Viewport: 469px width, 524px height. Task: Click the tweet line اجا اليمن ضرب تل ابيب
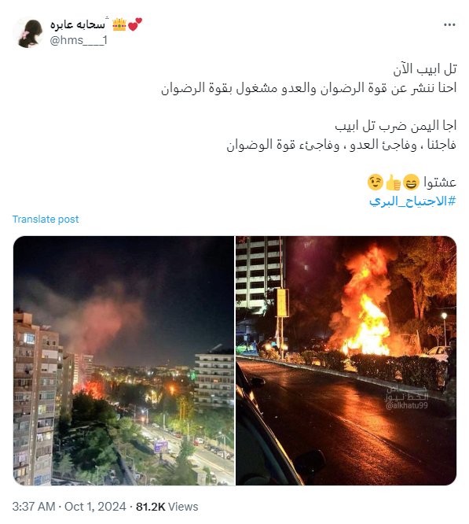point(396,126)
